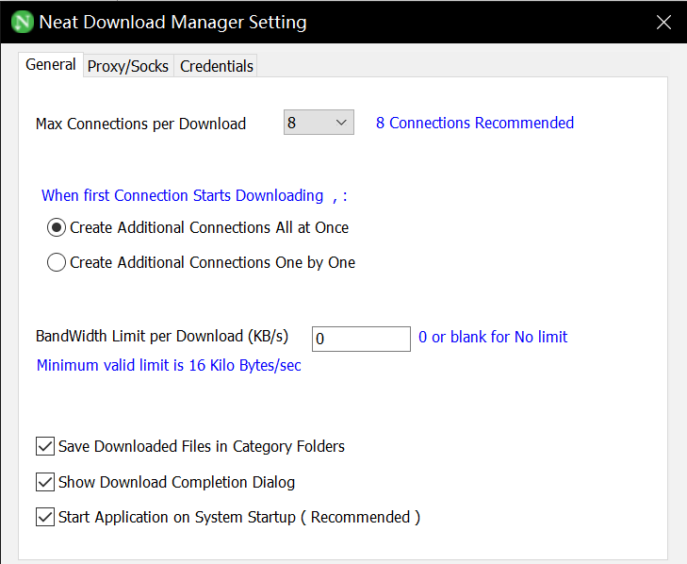Screen dimensions: 687x564
Task: Click 'Minimum valid limit is 16 Kilo Bytes/sec' text
Action: pos(169,365)
